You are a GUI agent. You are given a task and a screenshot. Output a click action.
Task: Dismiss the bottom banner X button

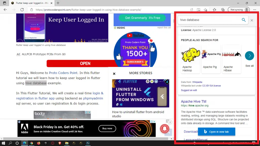pos(170,122)
